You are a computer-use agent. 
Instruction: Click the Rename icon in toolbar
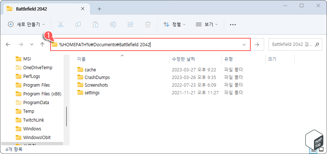click(113, 24)
